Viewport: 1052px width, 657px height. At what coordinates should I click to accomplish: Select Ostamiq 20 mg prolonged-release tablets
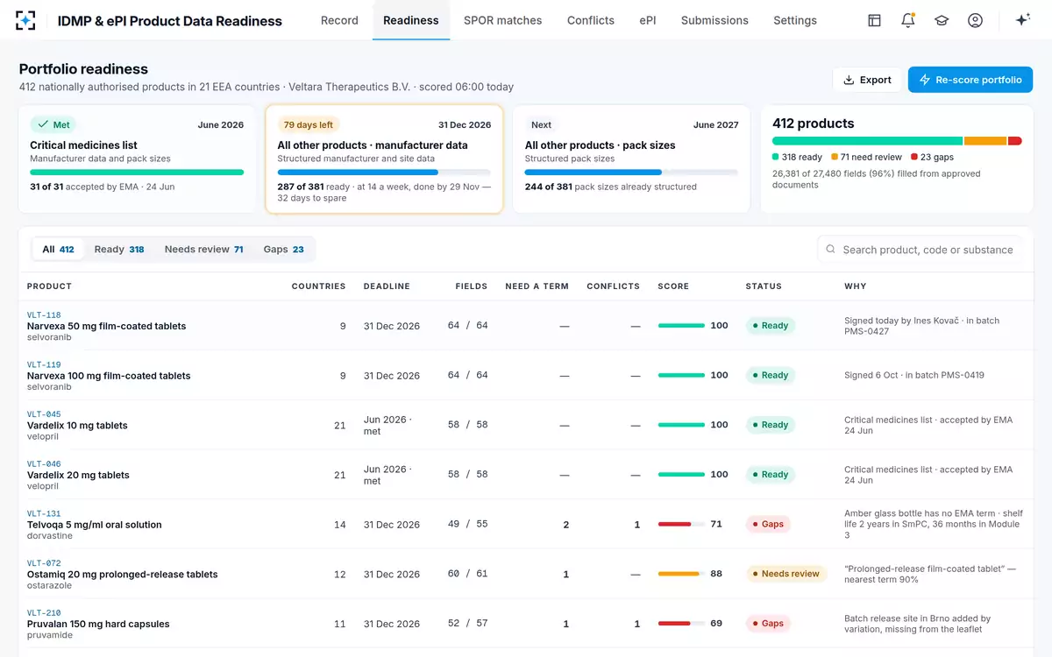click(x=123, y=575)
